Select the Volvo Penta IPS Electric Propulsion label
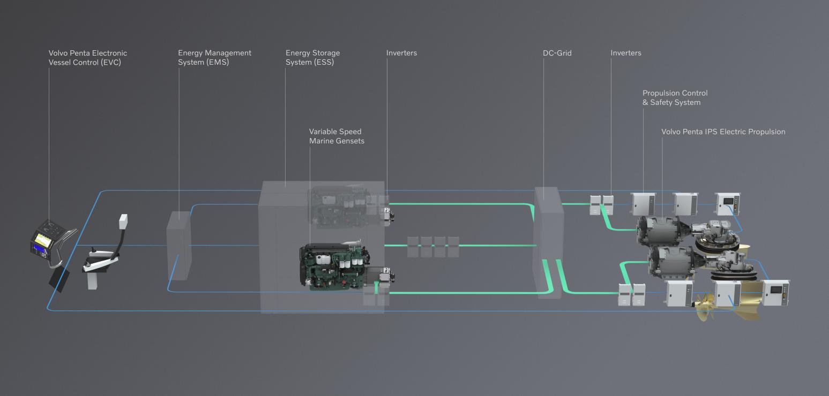This screenshot has width=829, height=396. 723,132
